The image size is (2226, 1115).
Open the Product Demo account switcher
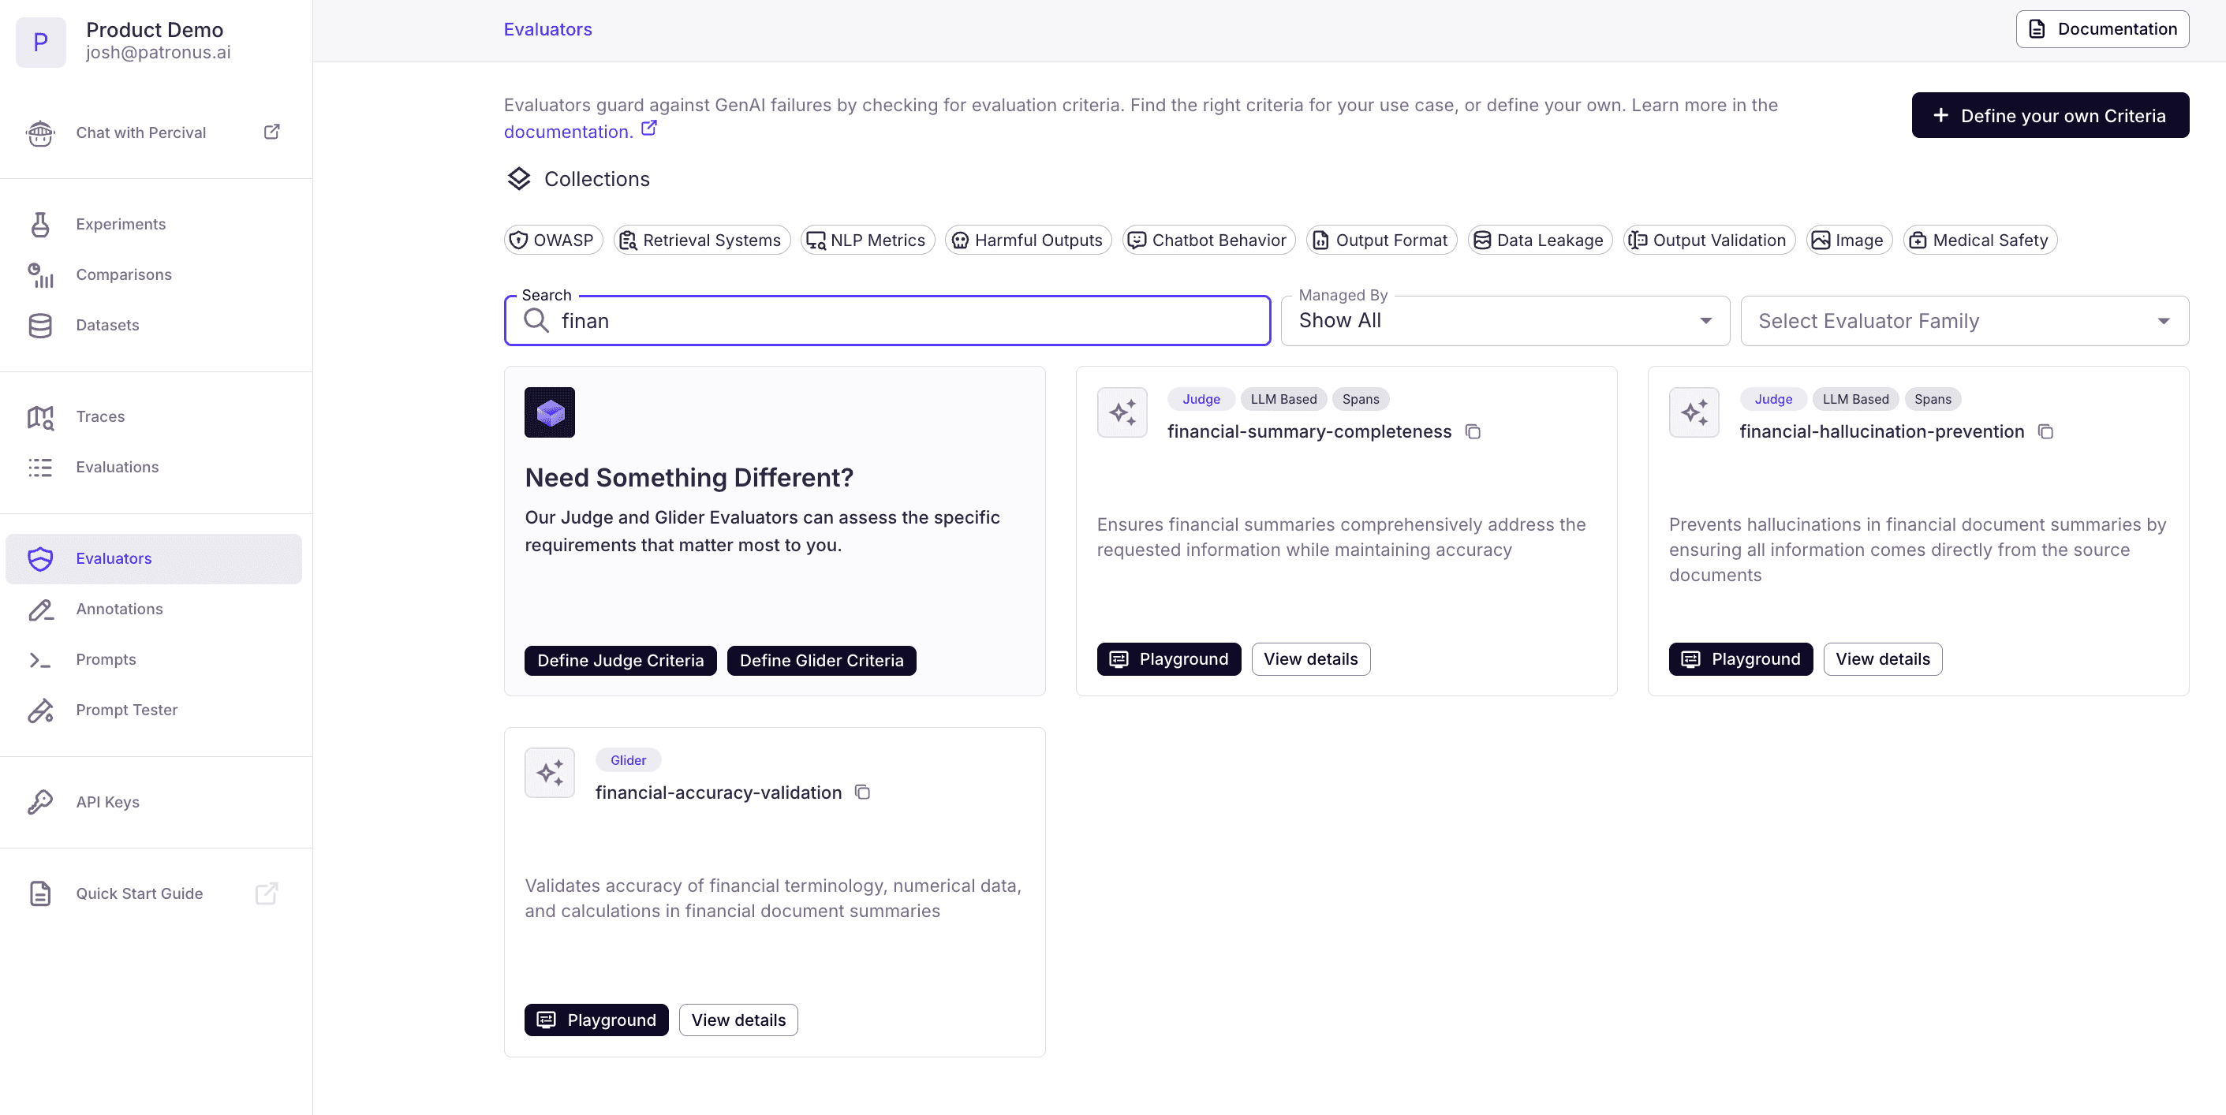pyautogui.click(x=154, y=40)
